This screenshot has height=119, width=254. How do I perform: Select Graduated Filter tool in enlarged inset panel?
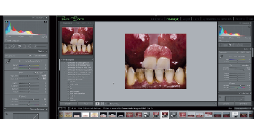[x=24, y=46]
